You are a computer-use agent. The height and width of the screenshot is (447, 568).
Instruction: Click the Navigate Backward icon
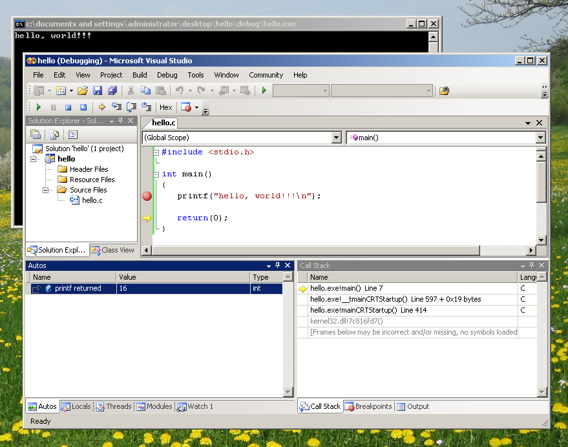click(x=224, y=90)
